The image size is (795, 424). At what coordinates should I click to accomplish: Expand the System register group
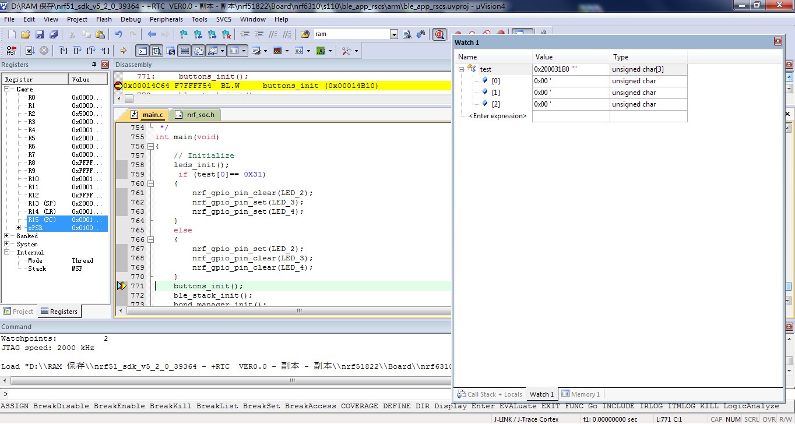(x=7, y=244)
